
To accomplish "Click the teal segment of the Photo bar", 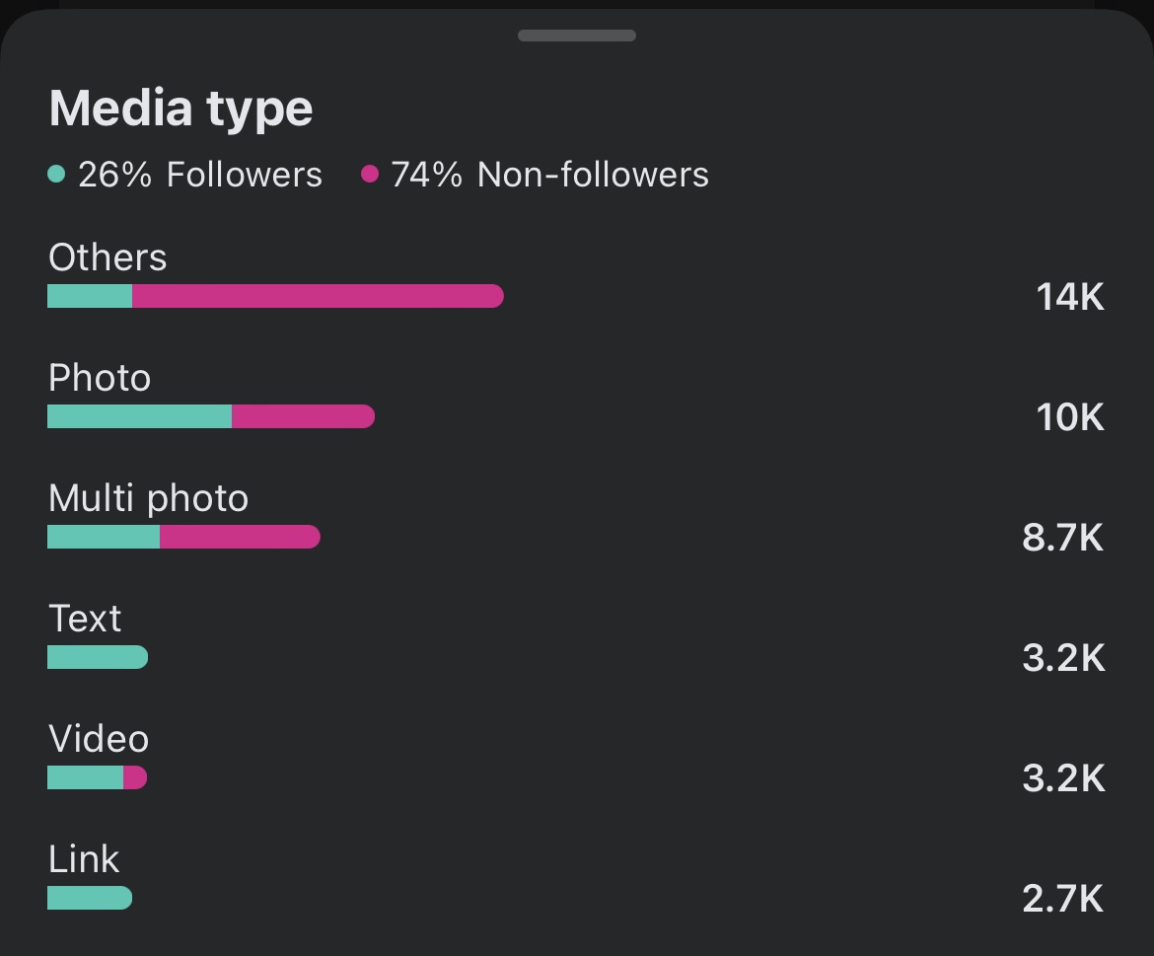I will pyautogui.click(x=139, y=416).
